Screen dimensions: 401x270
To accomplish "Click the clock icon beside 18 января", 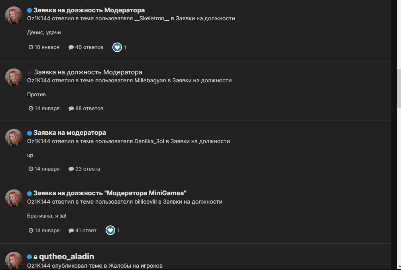I will (x=31, y=47).
